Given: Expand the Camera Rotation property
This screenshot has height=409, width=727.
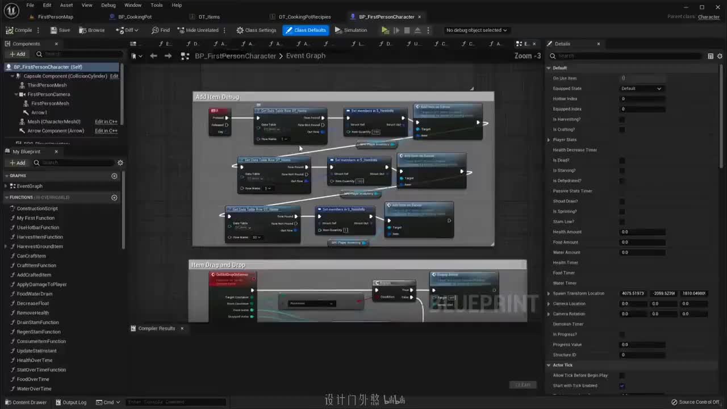Looking at the screenshot, I should click(x=549, y=314).
